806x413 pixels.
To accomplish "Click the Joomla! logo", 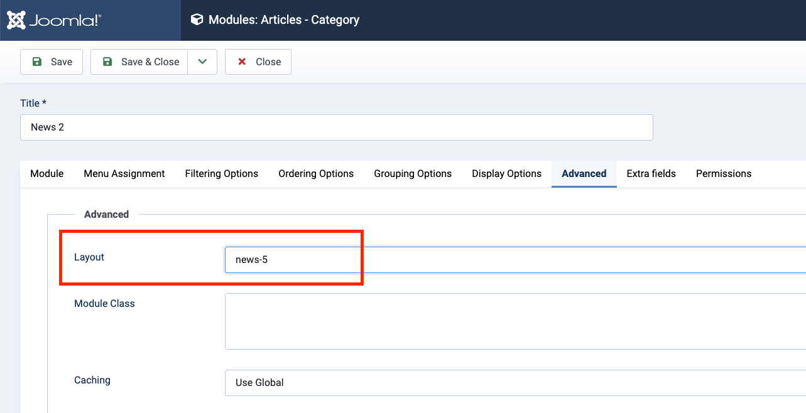I will point(54,20).
